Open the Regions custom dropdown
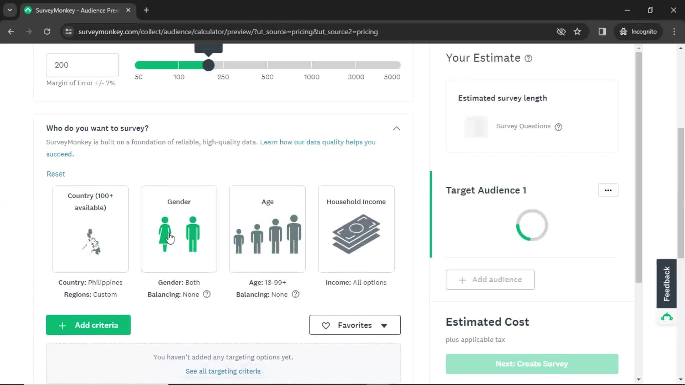The width and height of the screenshot is (685, 385). coord(90,294)
